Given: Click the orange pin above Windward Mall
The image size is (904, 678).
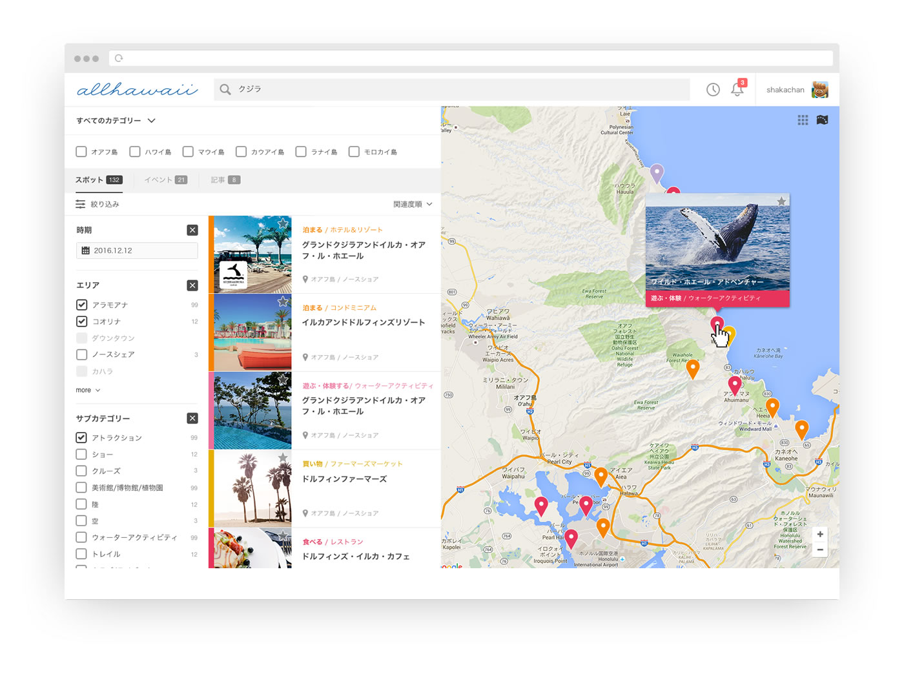Looking at the screenshot, I should point(772,407).
